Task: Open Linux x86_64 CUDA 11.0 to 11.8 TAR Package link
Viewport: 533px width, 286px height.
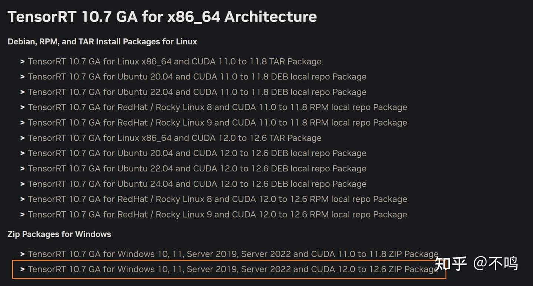Action: [174, 61]
